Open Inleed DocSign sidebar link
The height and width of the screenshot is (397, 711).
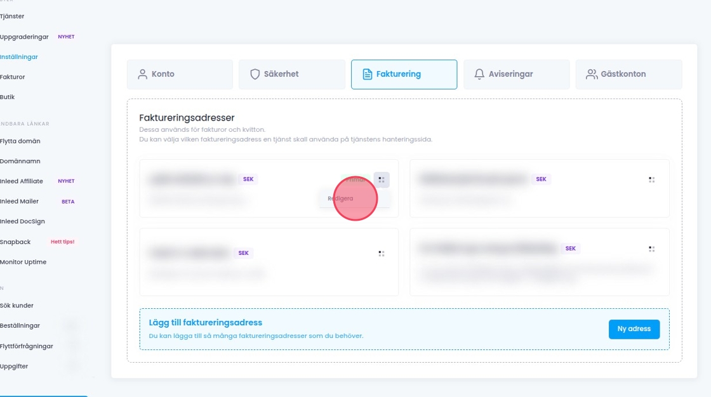22,221
